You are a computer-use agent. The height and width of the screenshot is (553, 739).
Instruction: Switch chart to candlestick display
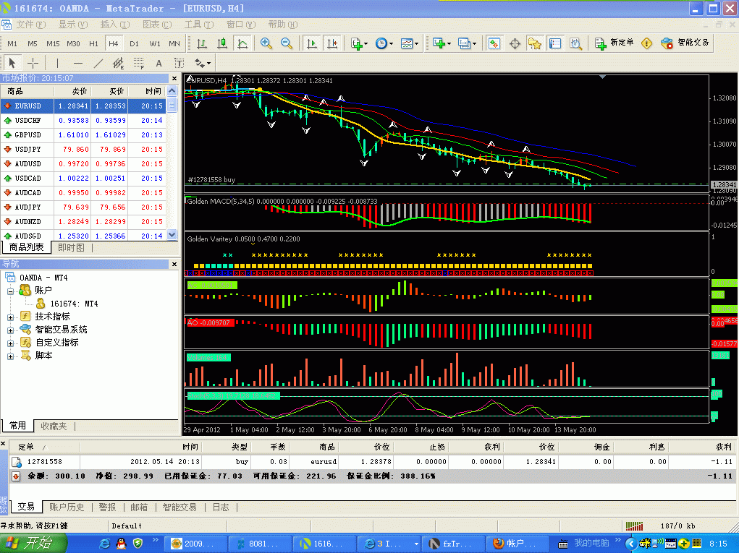point(222,43)
